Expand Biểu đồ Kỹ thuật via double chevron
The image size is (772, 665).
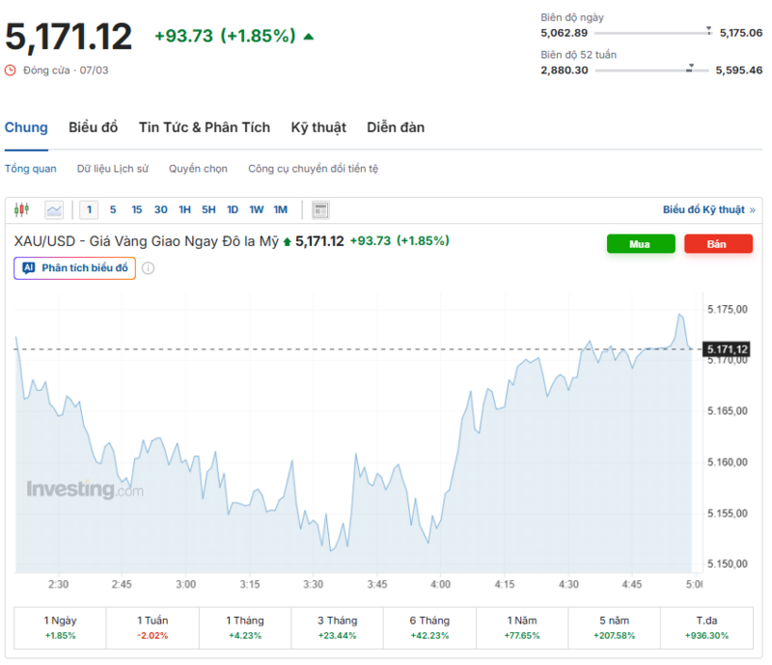click(753, 209)
